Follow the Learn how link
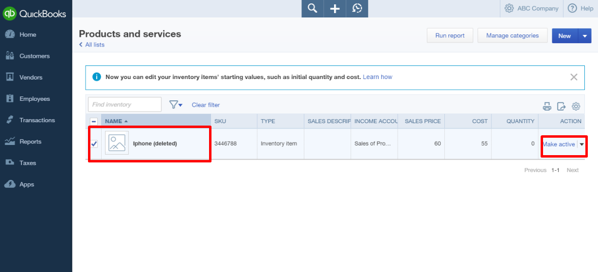 click(377, 77)
